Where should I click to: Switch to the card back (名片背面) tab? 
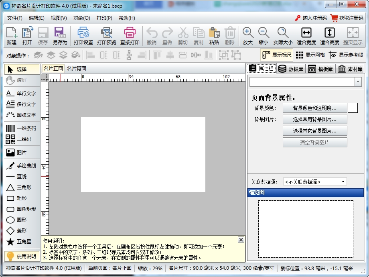[77, 69]
